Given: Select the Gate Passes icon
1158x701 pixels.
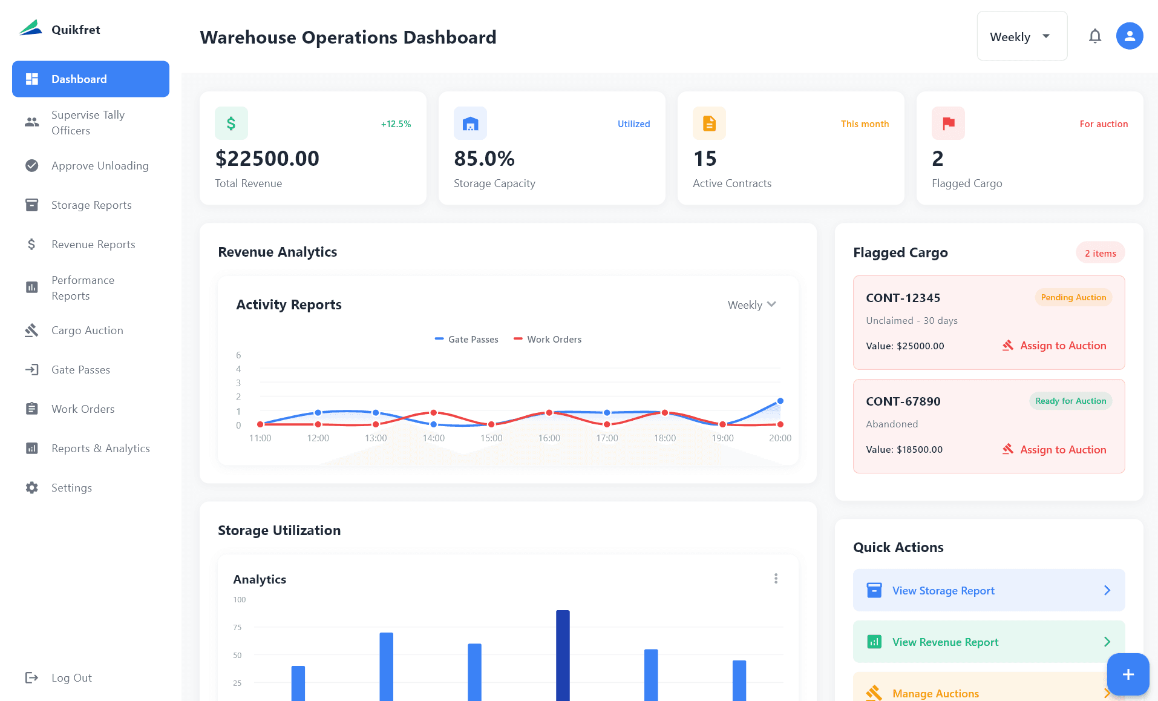Looking at the screenshot, I should pos(31,369).
